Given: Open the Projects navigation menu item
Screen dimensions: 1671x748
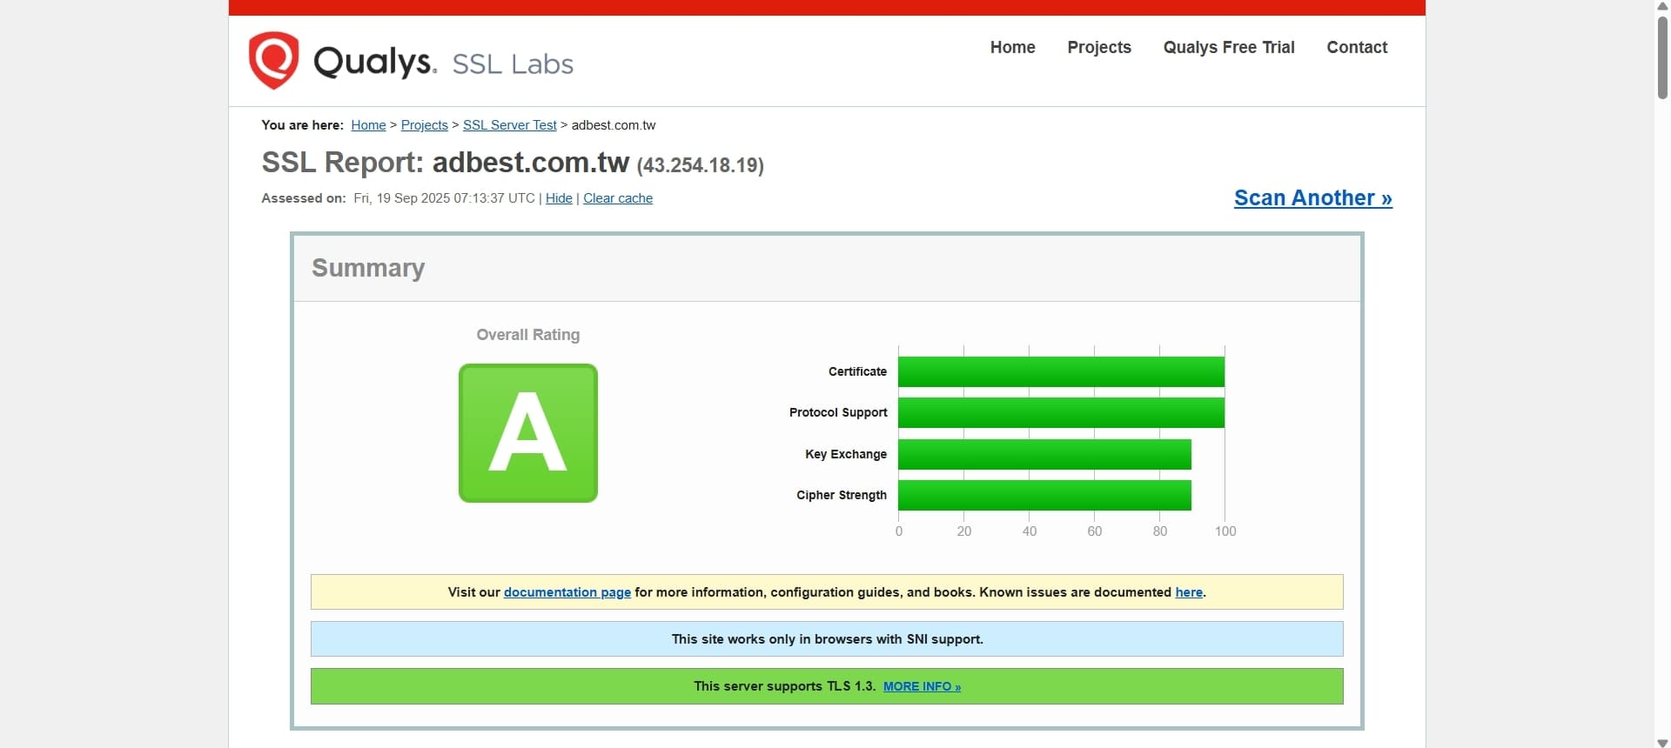Looking at the screenshot, I should [1098, 48].
